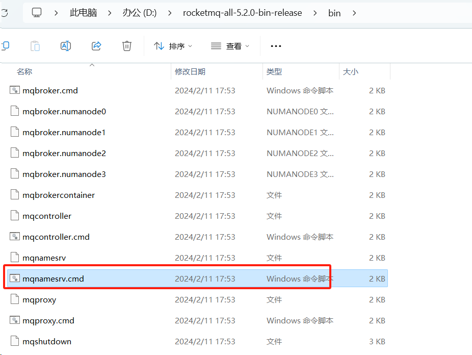Click the mqcontroller.cmd script icon
The width and height of the screenshot is (472, 355).
(15, 237)
